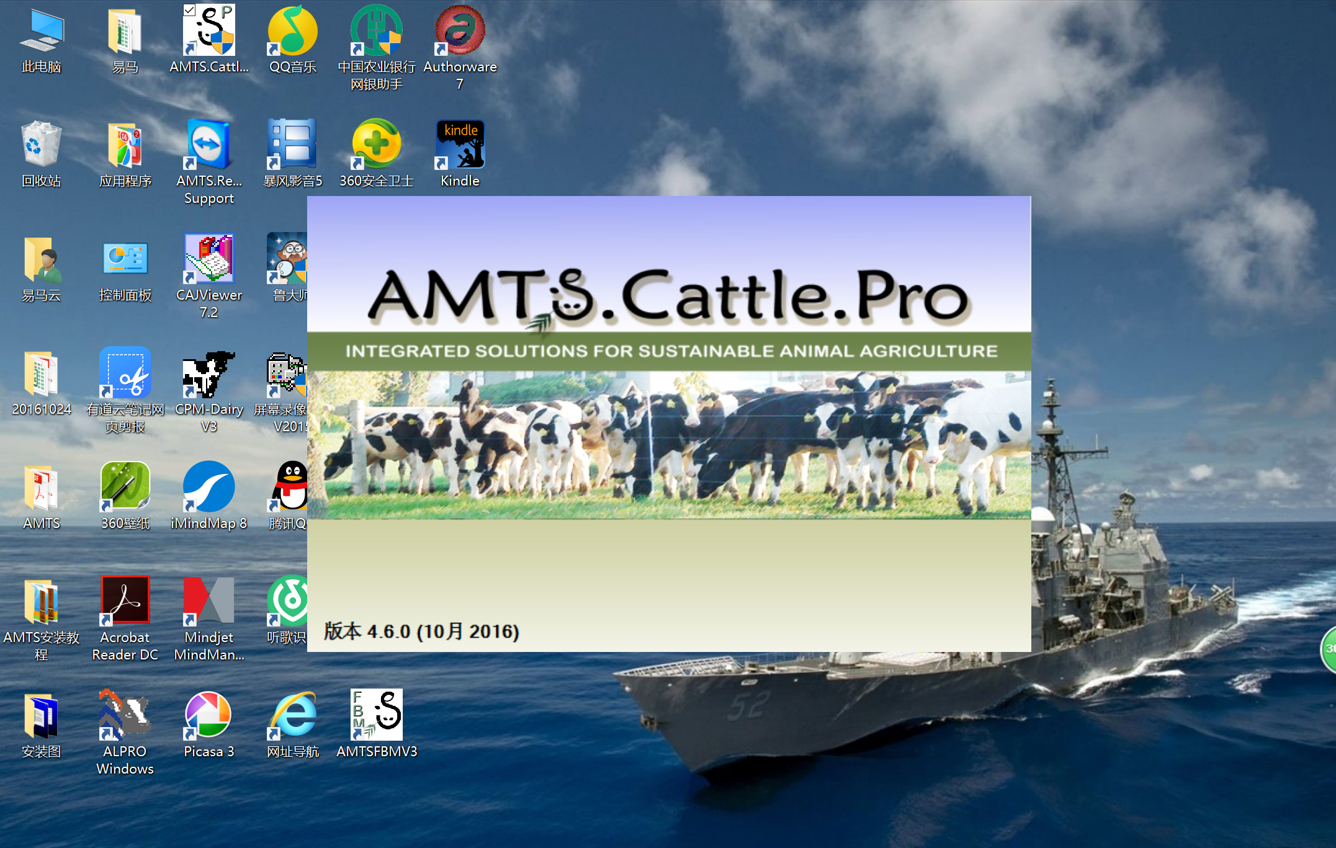This screenshot has width=1336, height=848.
Task: Launch Mindjet MindManager shortcut
Action: tap(209, 619)
